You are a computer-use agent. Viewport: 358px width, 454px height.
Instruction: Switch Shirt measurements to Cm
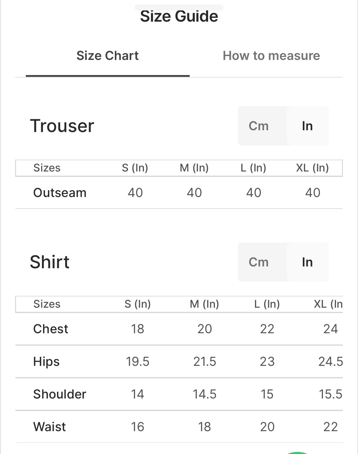pyautogui.click(x=259, y=262)
